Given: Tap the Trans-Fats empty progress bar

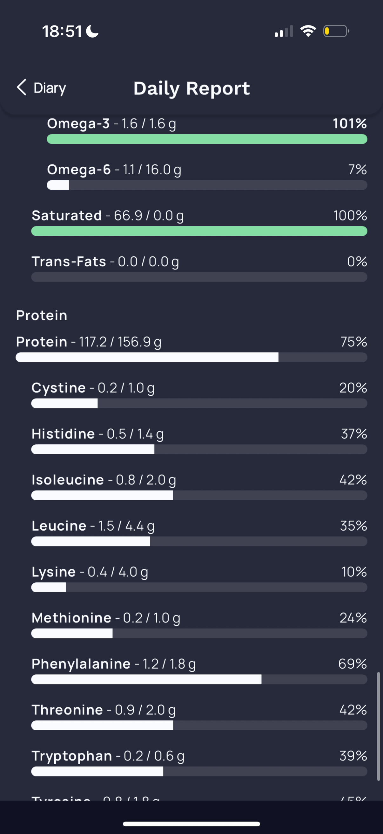Looking at the screenshot, I should click(199, 277).
